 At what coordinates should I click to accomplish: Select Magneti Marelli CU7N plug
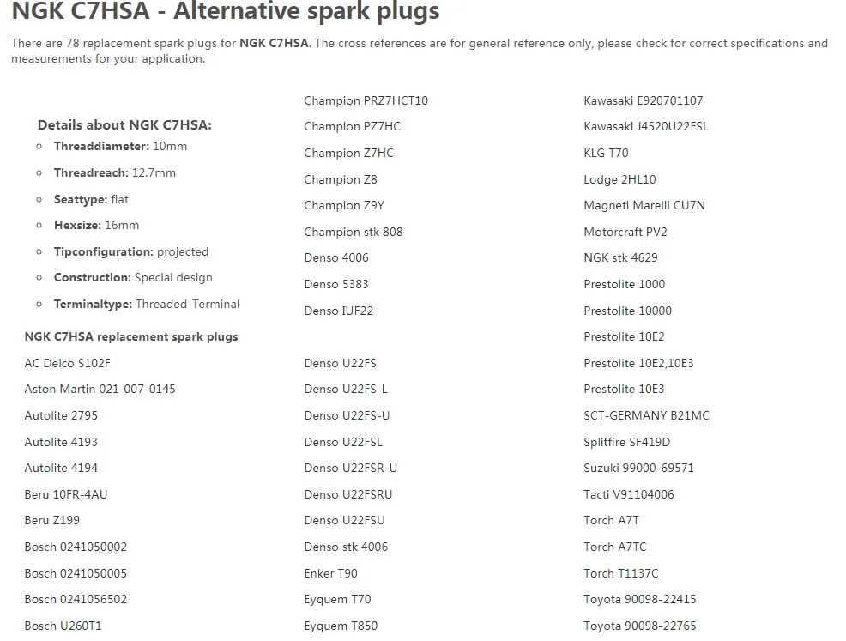click(x=644, y=205)
